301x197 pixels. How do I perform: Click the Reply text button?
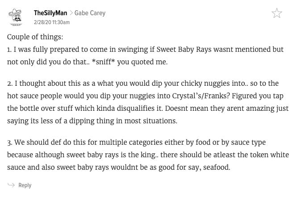pos(25,185)
